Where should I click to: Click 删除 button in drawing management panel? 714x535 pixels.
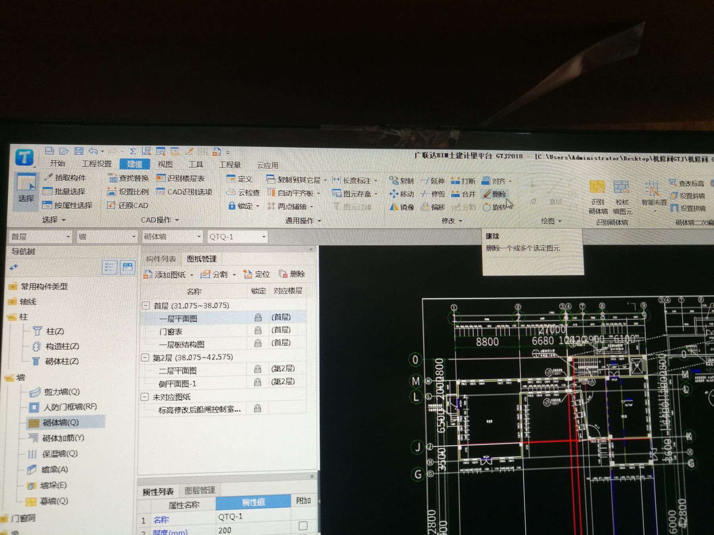(x=292, y=274)
